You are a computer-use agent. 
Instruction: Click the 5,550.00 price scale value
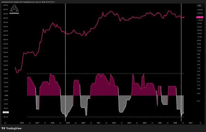coord(200,10)
